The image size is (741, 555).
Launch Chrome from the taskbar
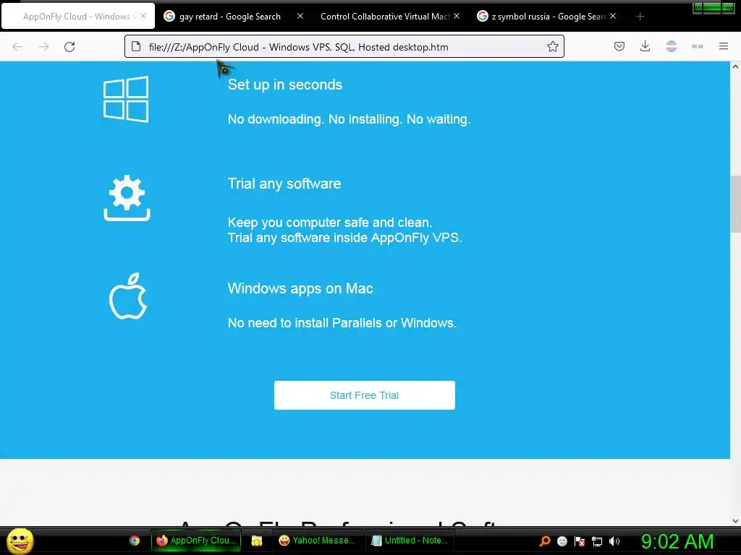(135, 541)
